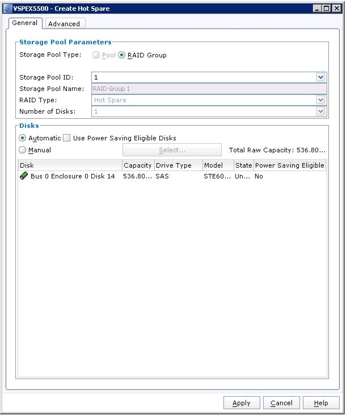Viewport: 351px width, 416px height.
Task: Click the Apply button
Action: pos(242,403)
